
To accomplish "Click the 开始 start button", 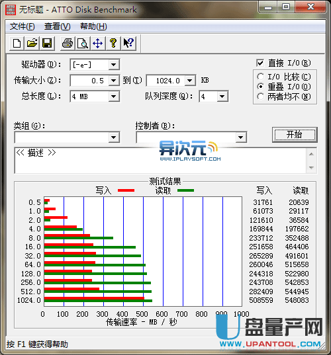I will [x=295, y=135].
